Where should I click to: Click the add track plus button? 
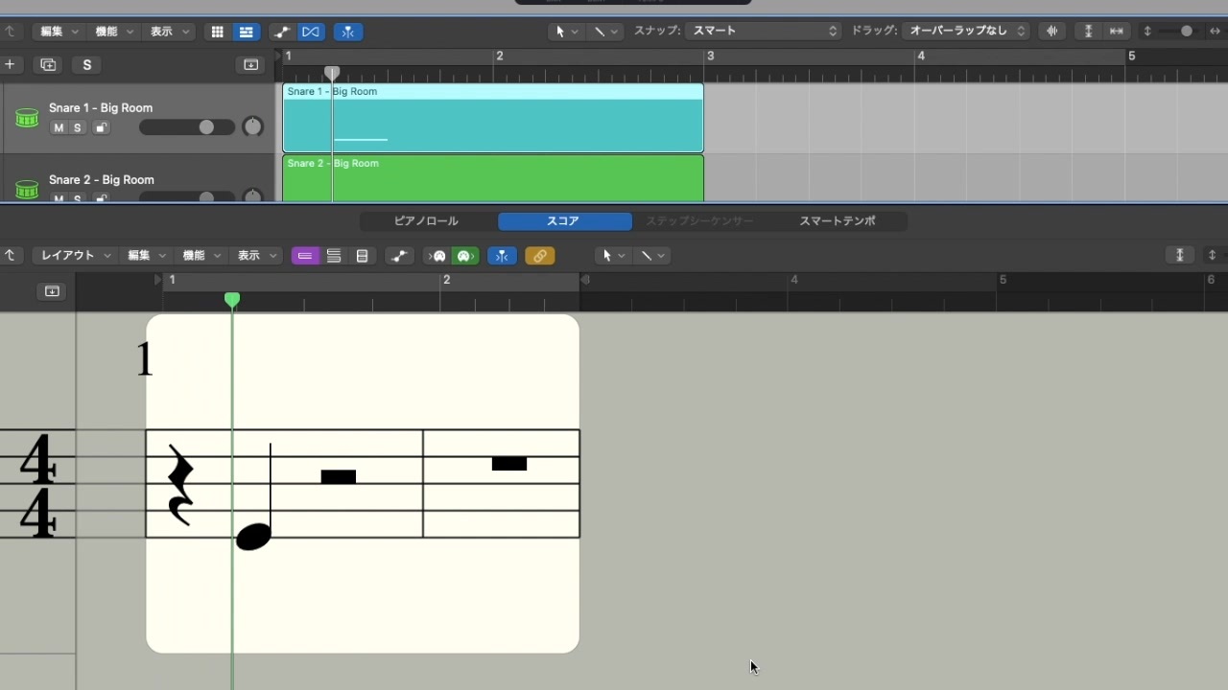[x=10, y=64]
